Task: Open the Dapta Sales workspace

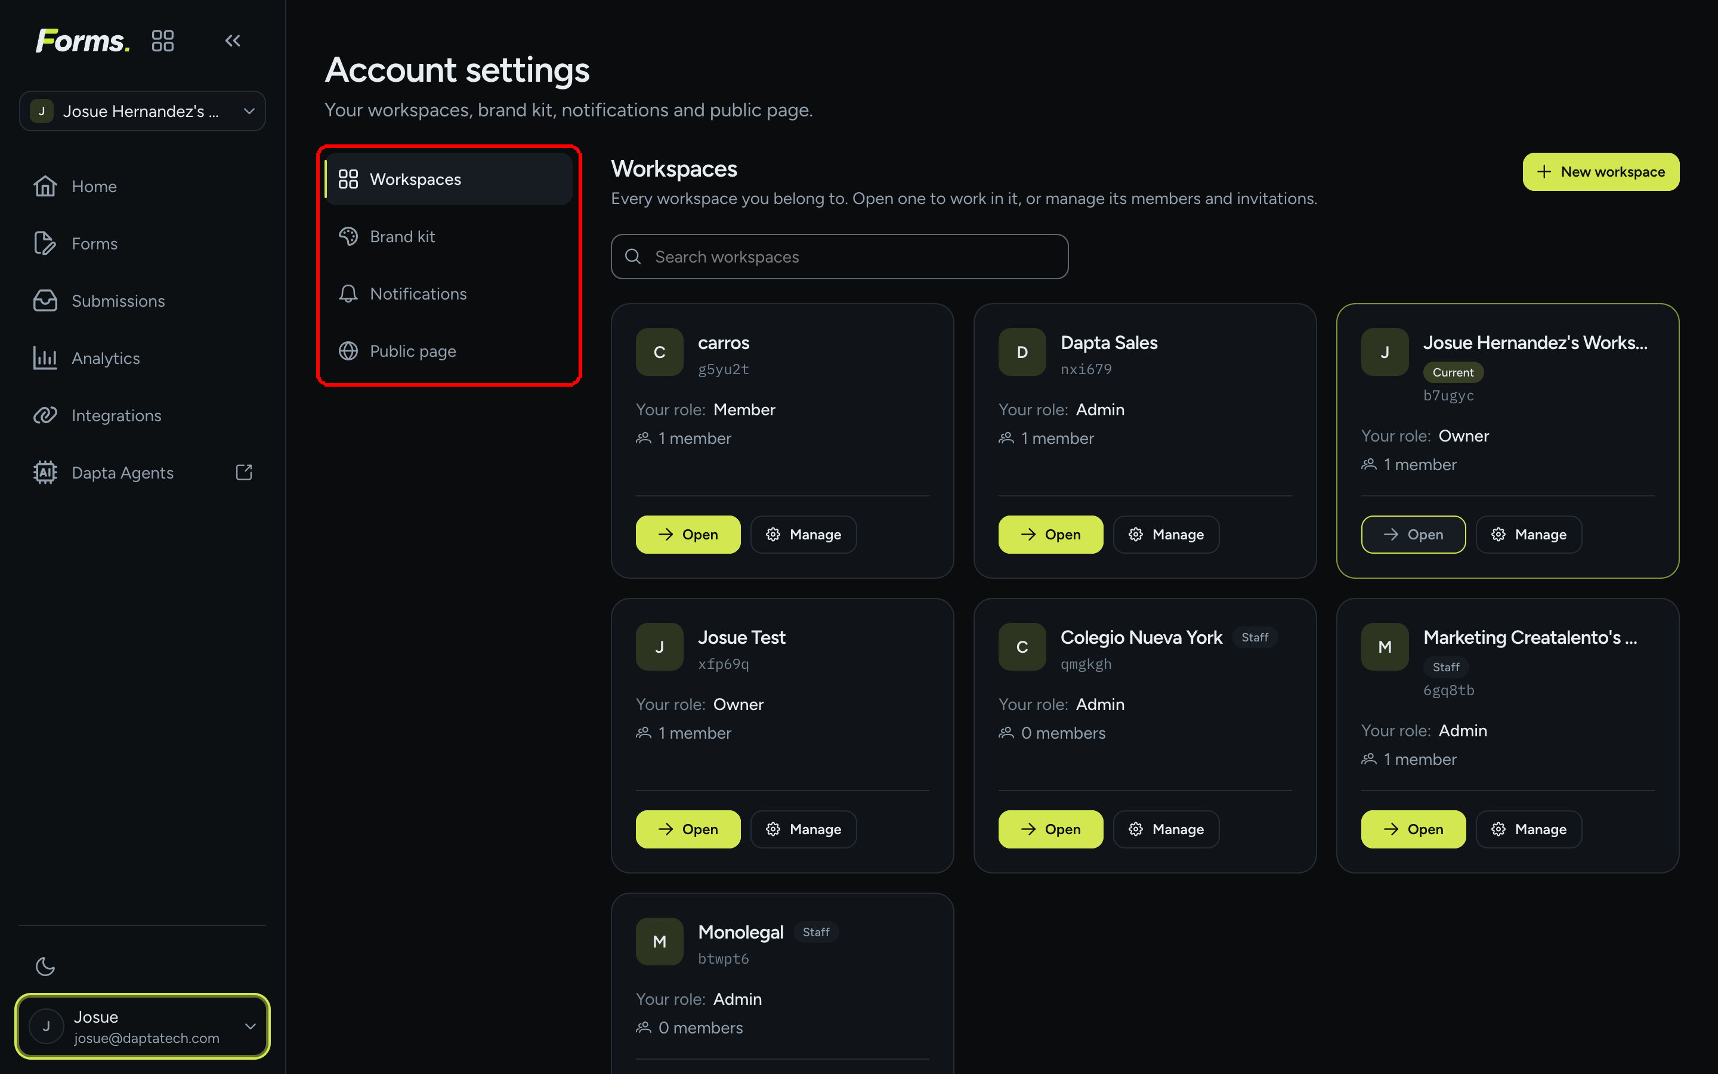Action: (x=1050, y=534)
